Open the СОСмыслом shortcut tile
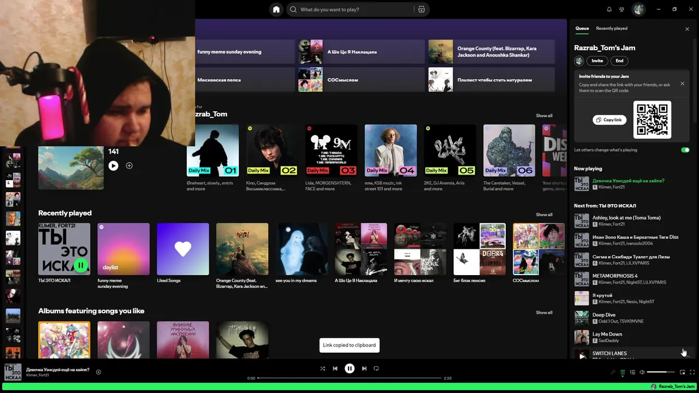699x393 pixels. 362,80
